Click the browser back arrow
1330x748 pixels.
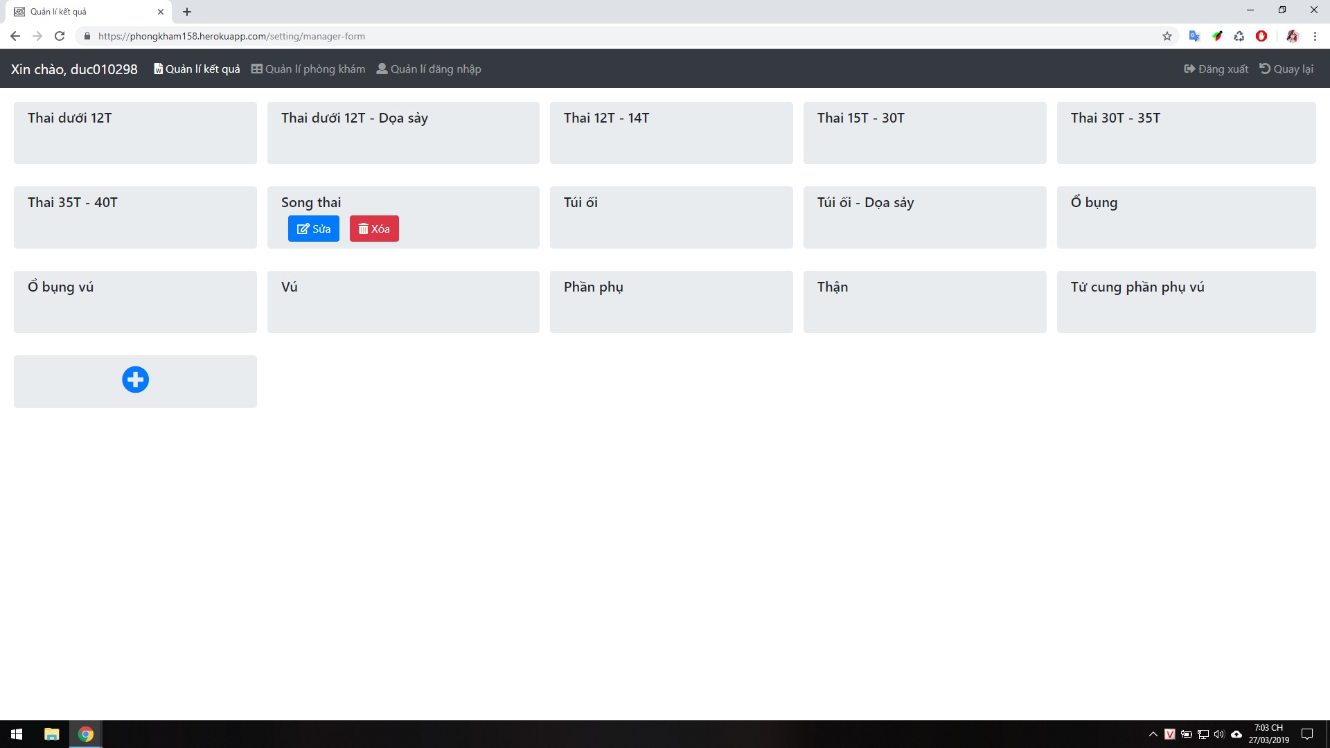point(15,36)
